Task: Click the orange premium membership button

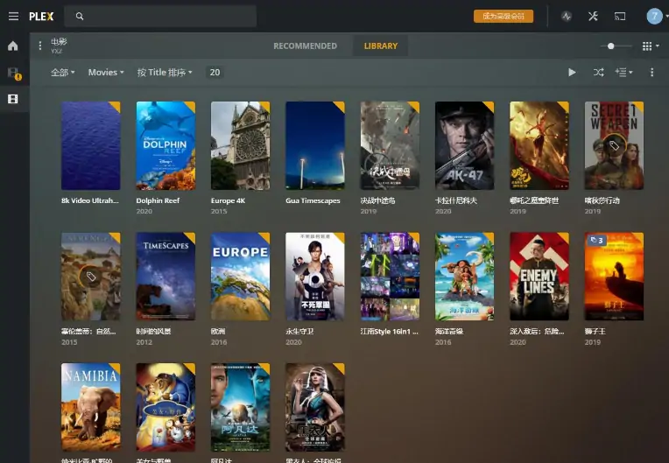Action: 504,17
